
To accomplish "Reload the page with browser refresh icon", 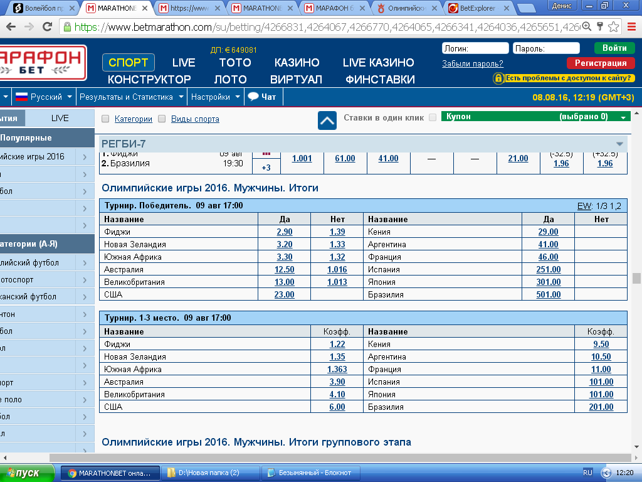I will (x=48, y=27).
